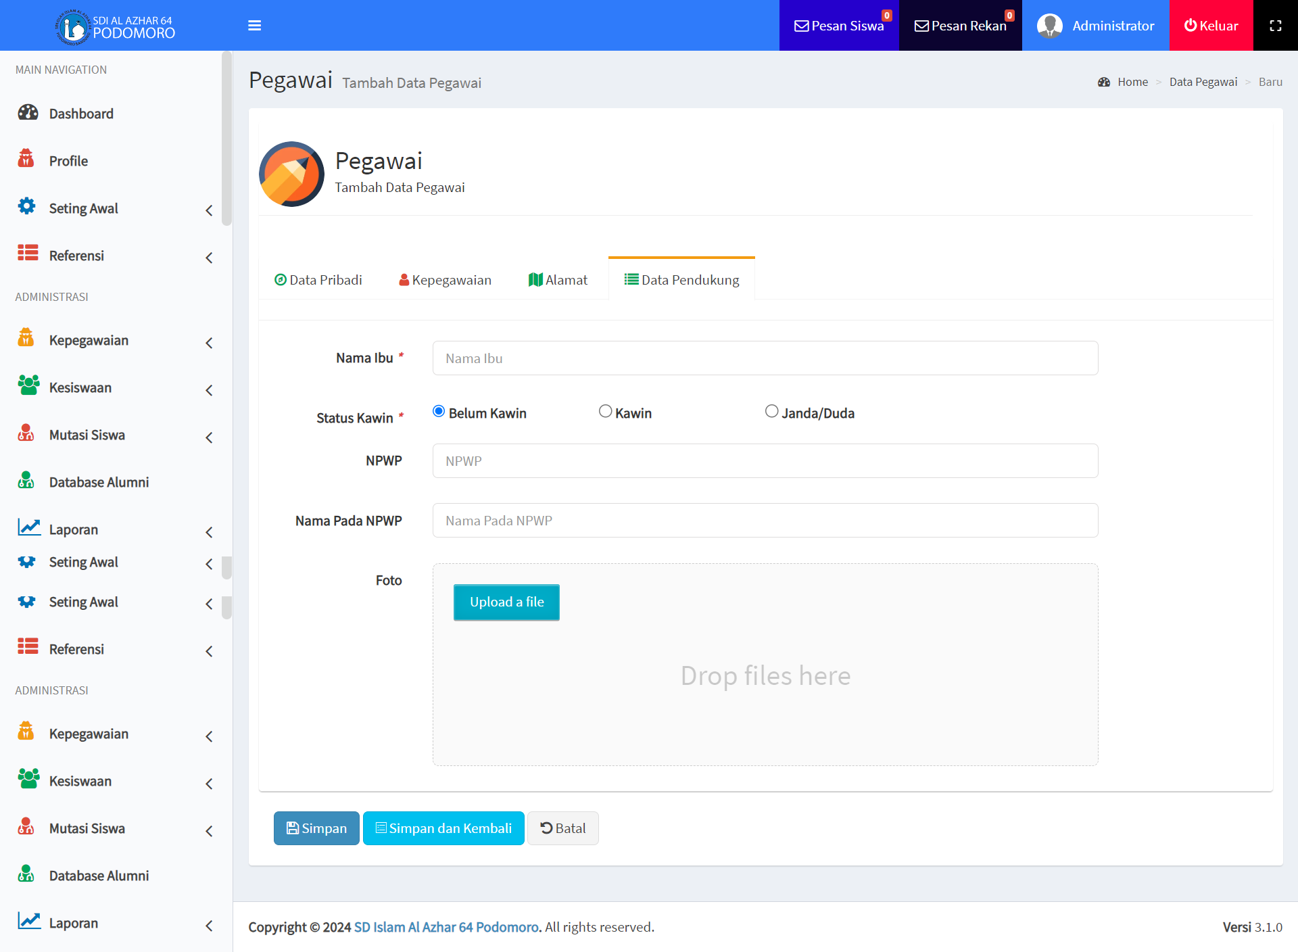This screenshot has width=1298, height=952.
Task: Click the hamburger sidebar toggle icon
Action: [x=254, y=26]
